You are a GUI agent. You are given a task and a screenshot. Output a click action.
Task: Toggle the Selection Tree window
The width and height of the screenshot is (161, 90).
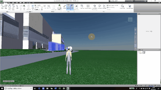[33, 7]
